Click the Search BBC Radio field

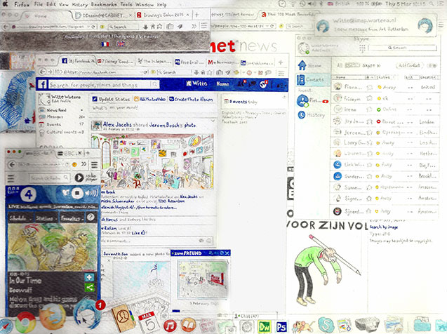click(49, 178)
